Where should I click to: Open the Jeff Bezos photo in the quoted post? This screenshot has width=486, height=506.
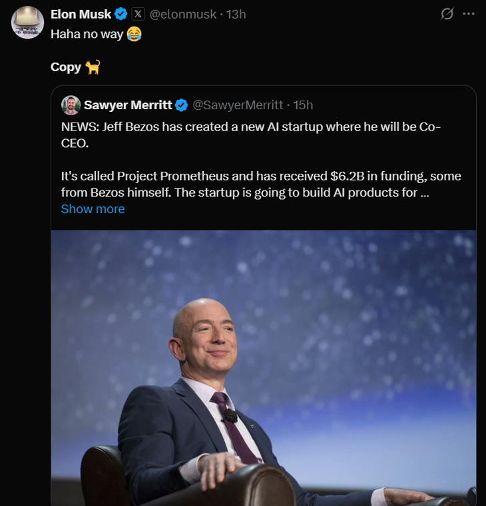[264, 368]
